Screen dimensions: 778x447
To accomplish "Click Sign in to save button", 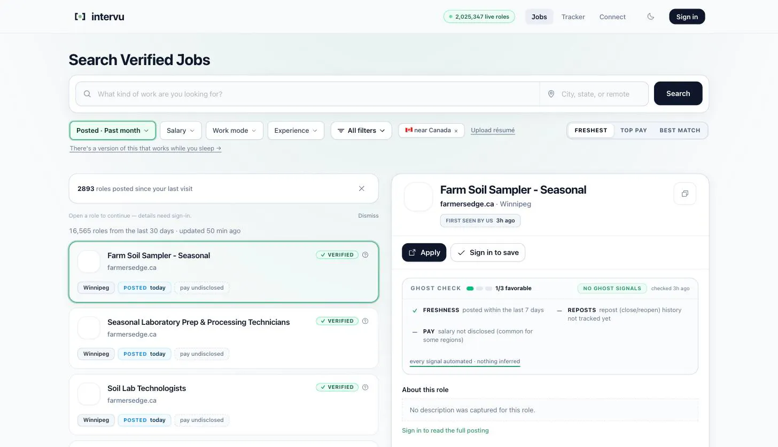I will click(x=488, y=252).
